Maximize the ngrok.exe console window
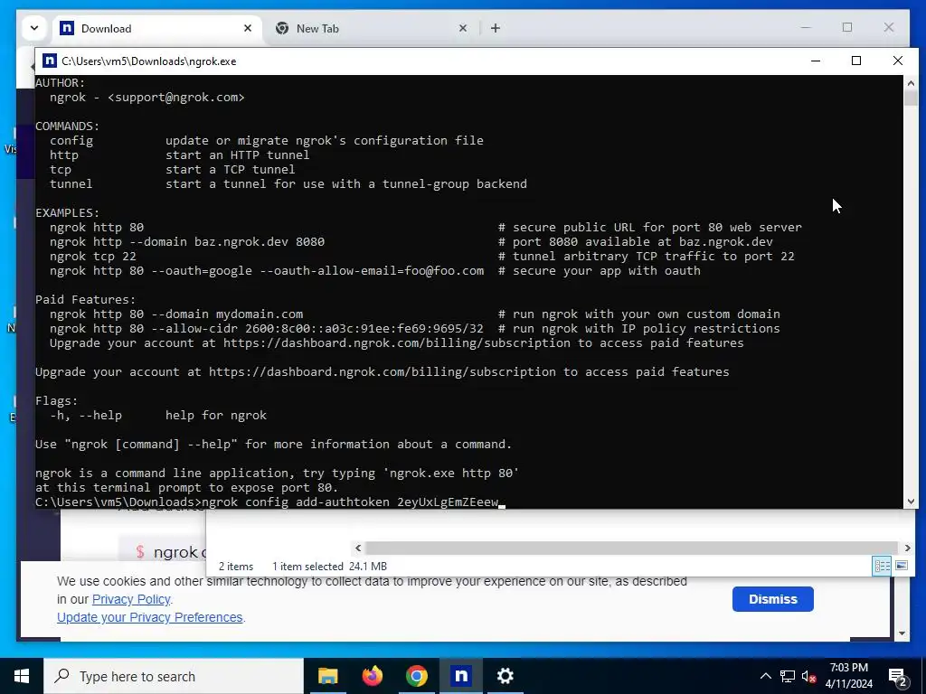The height and width of the screenshot is (694, 926). click(x=856, y=61)
